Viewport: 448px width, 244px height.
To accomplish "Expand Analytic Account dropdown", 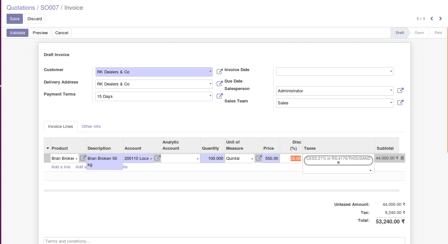I will (197, 159).
